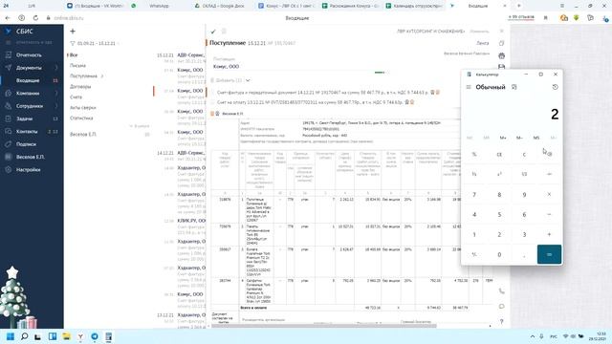The image size is (612, 344).
Task: Expand the Сотрудники sidebar chevron
Action: click(x=56, y=106)
